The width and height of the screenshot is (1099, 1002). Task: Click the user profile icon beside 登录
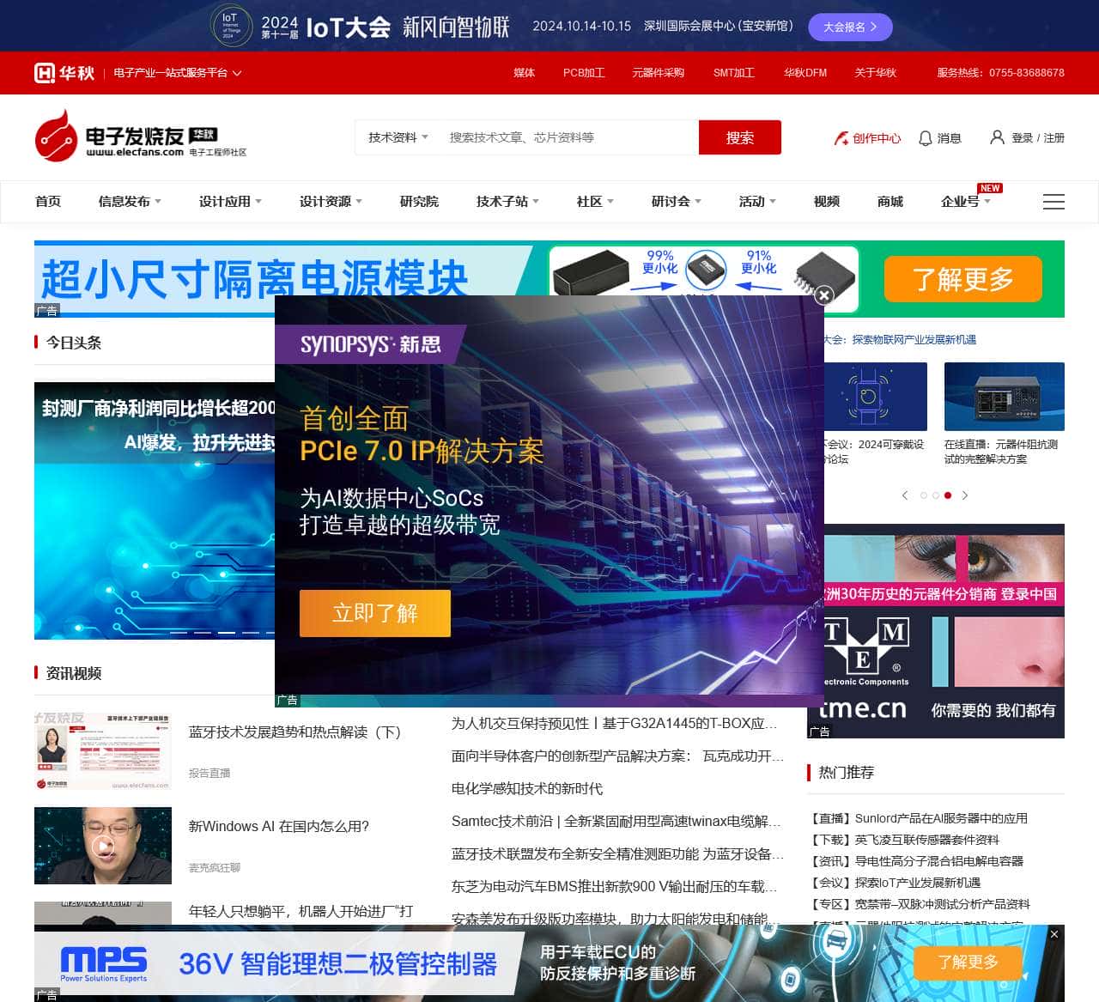coord(997,137)
